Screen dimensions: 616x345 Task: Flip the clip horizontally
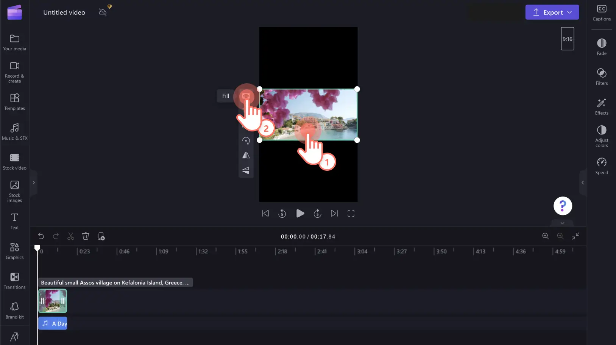246,155
